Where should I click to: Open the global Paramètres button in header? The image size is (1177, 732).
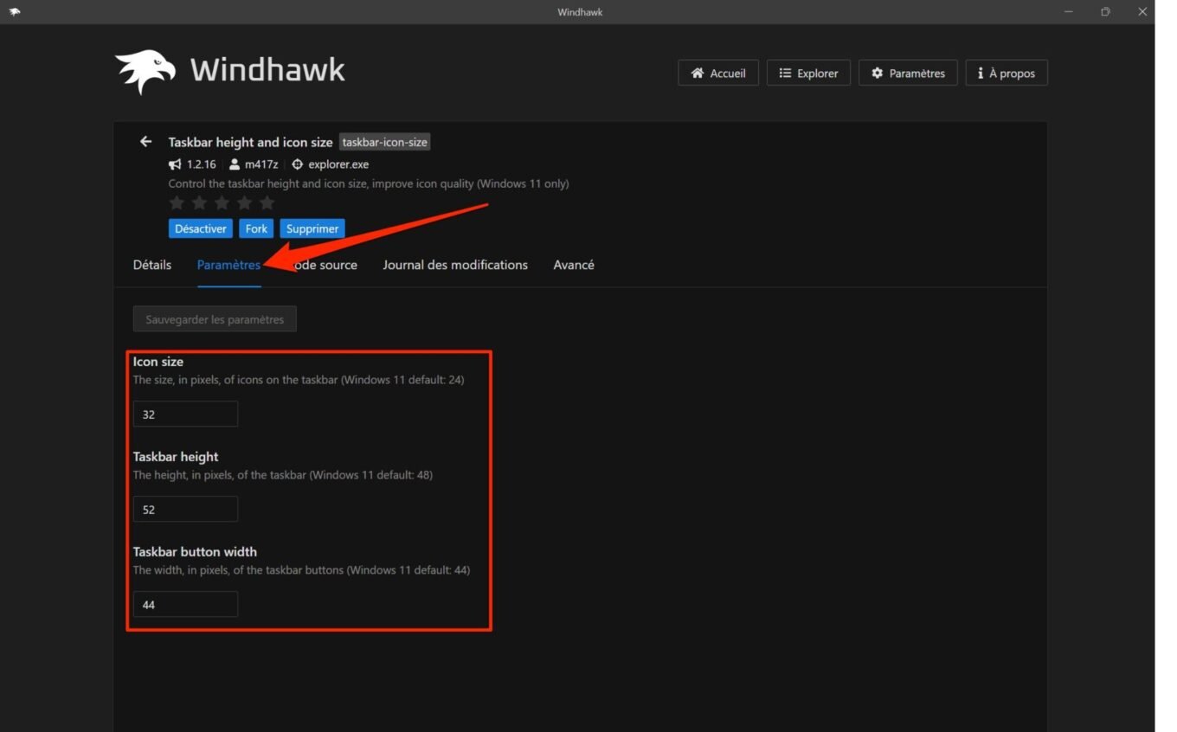pos(908,73)
